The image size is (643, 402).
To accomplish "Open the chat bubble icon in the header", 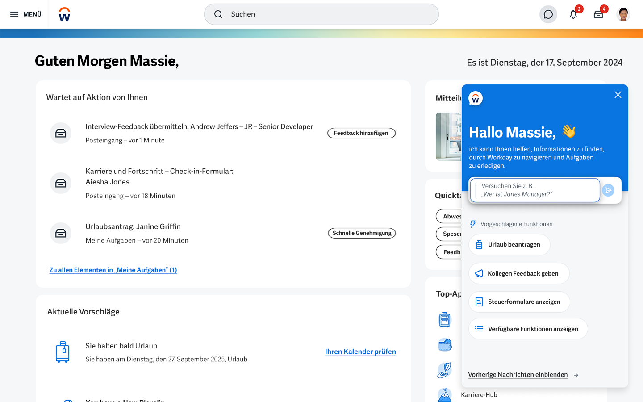I will 548,14.
